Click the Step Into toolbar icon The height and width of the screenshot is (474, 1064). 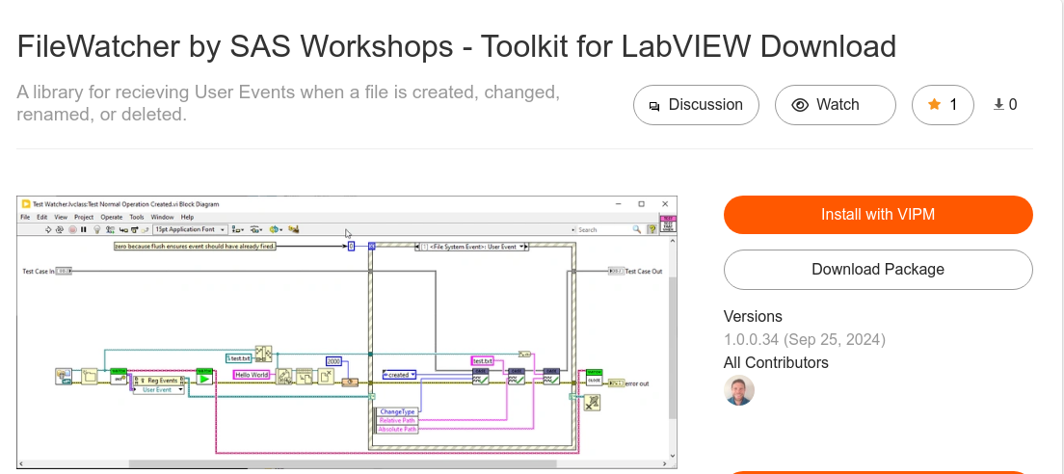tap(123, 229)
